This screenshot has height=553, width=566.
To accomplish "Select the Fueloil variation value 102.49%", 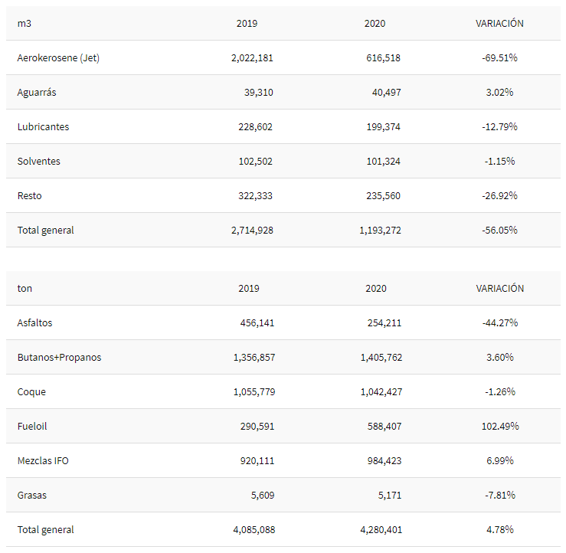I will [x=499, y=427].
